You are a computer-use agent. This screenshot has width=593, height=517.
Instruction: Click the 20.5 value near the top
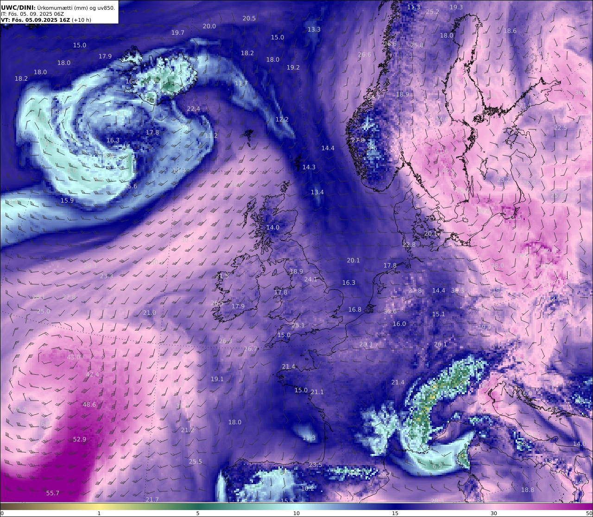coord(249,18)
